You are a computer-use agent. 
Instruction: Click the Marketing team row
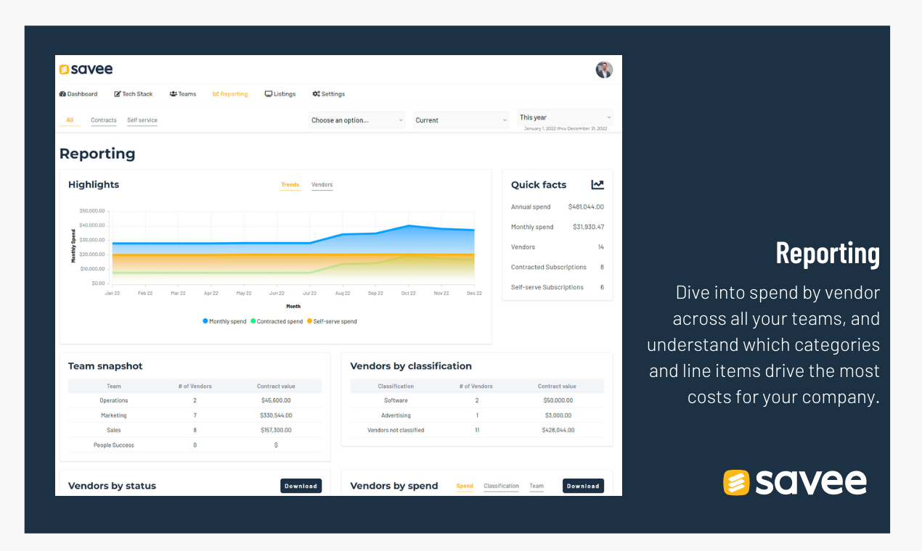click(195, 415)
